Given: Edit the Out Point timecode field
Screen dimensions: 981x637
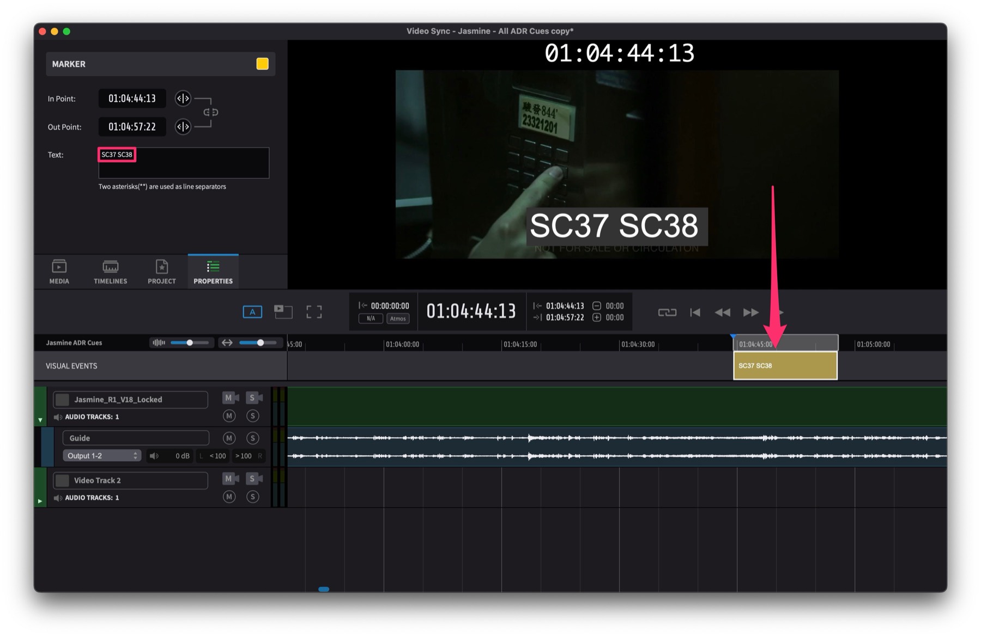Looking at the screenshot, I should [132, 127].
